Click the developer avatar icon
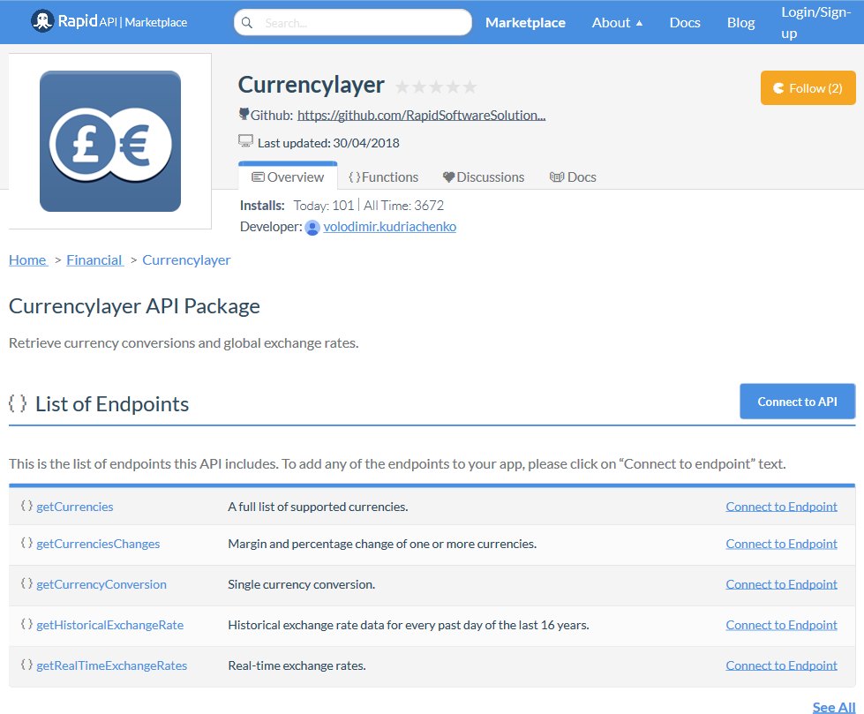The width and height of the screenshot is (864, 714). (312, 228)
